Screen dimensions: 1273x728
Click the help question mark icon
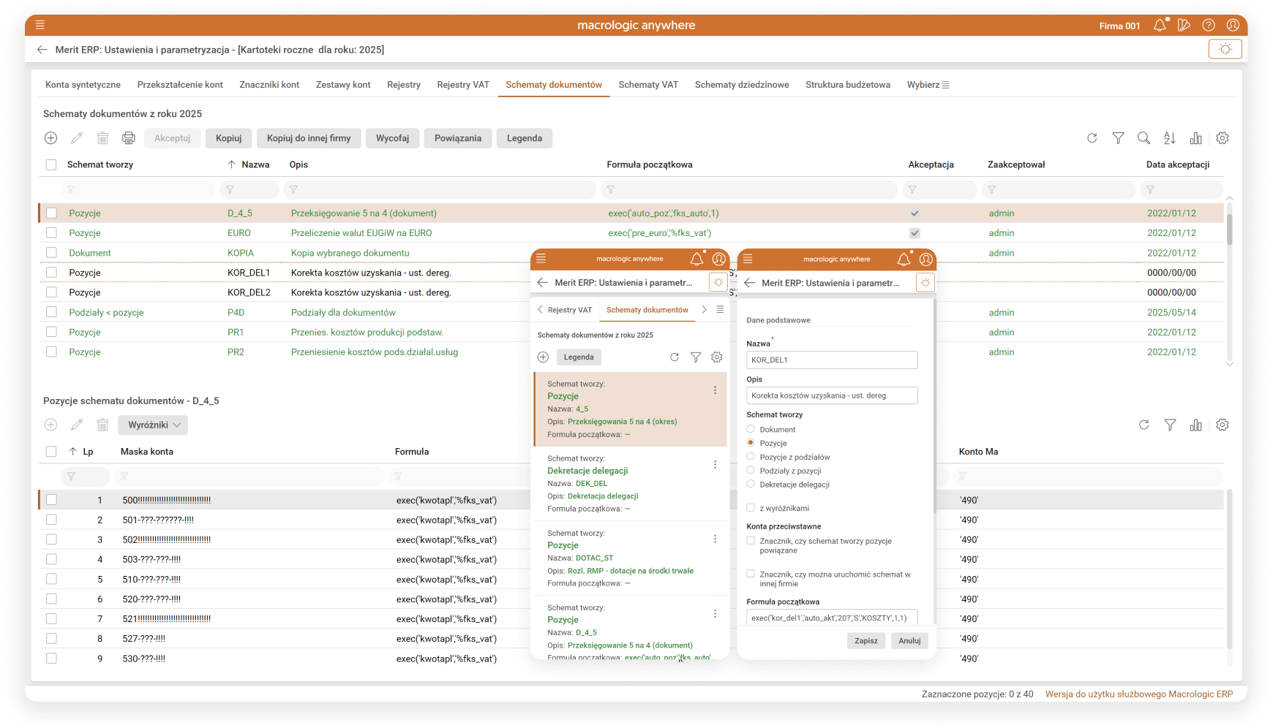coord(1209,26)
